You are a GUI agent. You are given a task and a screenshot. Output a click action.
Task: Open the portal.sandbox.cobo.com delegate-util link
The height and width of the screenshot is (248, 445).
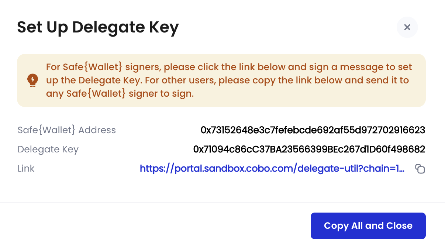[x=272, y=169]
